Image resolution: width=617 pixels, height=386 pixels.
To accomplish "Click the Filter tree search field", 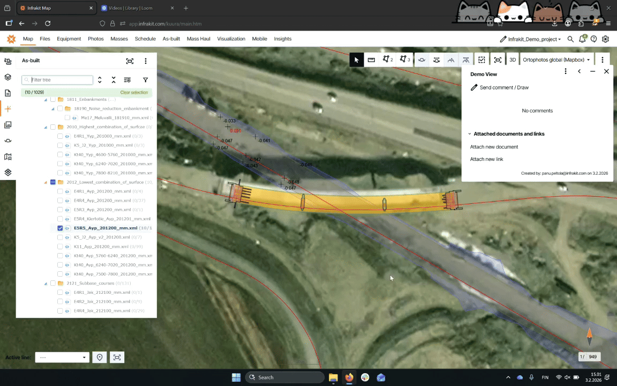I will 57,80.
